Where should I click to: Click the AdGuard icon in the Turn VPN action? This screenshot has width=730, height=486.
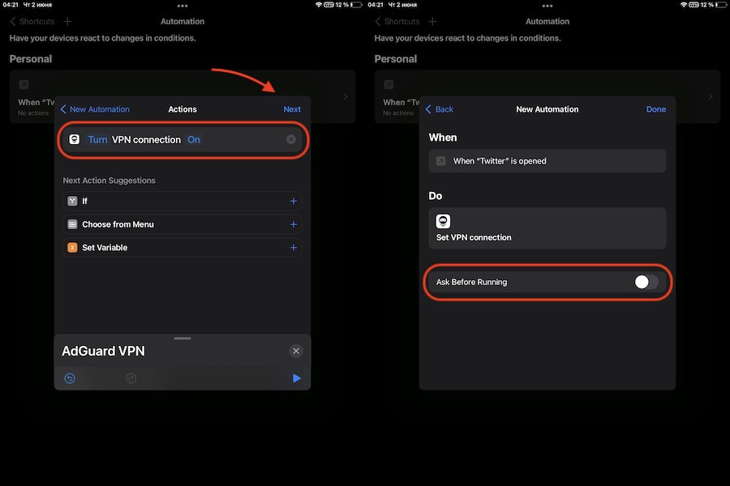[75, 139]
